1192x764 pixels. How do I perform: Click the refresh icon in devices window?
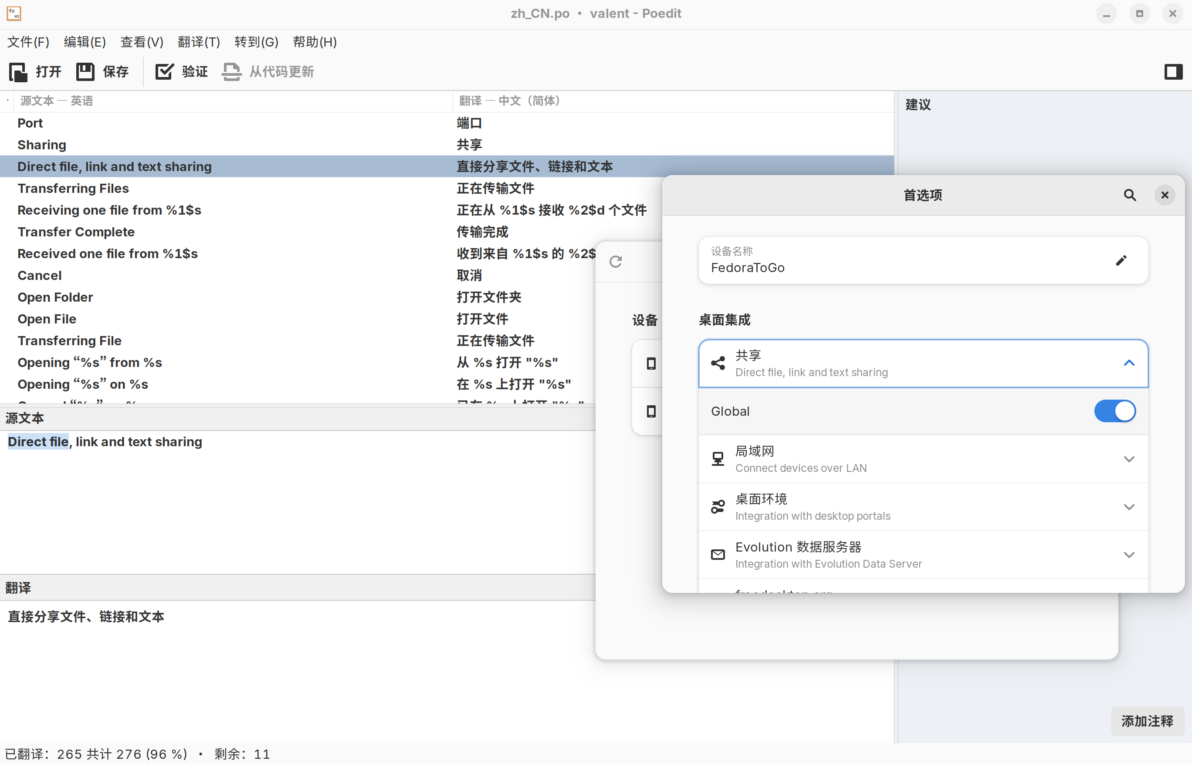pyautogui.click(x=616, y=262)
